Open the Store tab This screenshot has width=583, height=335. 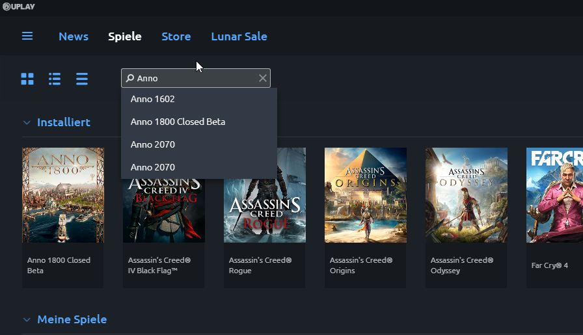(x=176, y=36)
